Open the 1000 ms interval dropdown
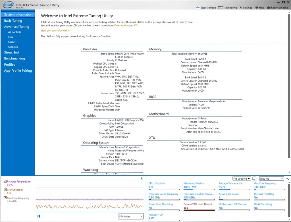The image size is (291, 222). pyautogui.click(x=271, y=179)
